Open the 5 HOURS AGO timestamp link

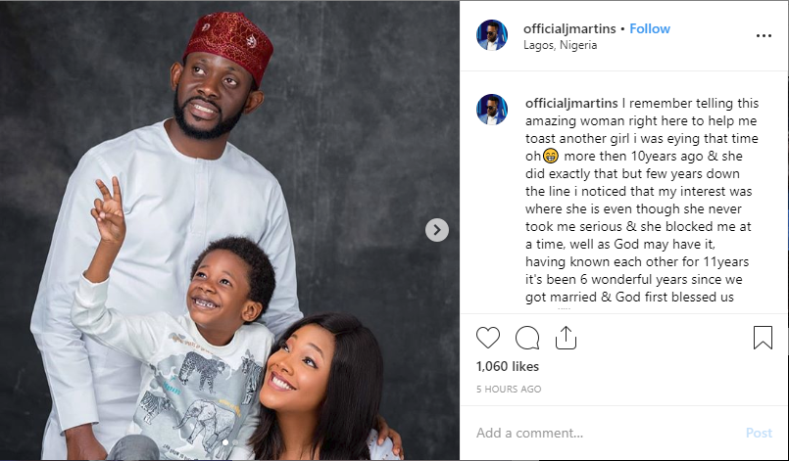coord(509,389)
